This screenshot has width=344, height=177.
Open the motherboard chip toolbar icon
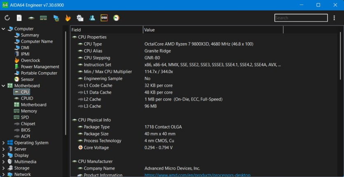click(31, 18)
